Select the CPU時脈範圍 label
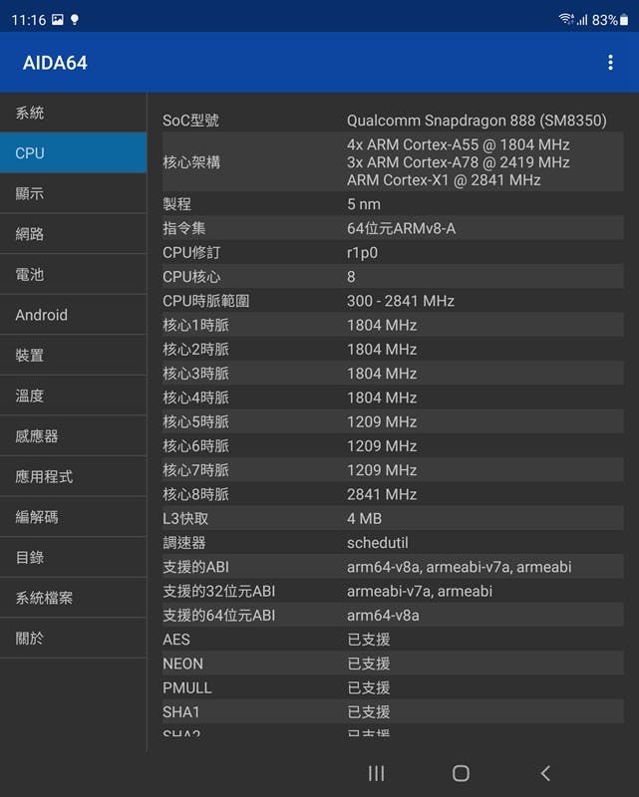This screenshot has height=797, width=639. pos(206,301)
